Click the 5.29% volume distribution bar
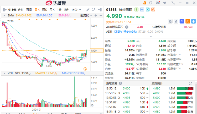Viewport: 197px width, 114px height. tap(185, 93)
